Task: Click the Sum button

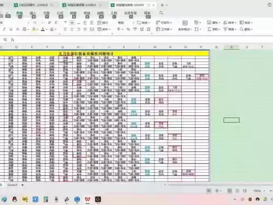Action: pos(213,29)
